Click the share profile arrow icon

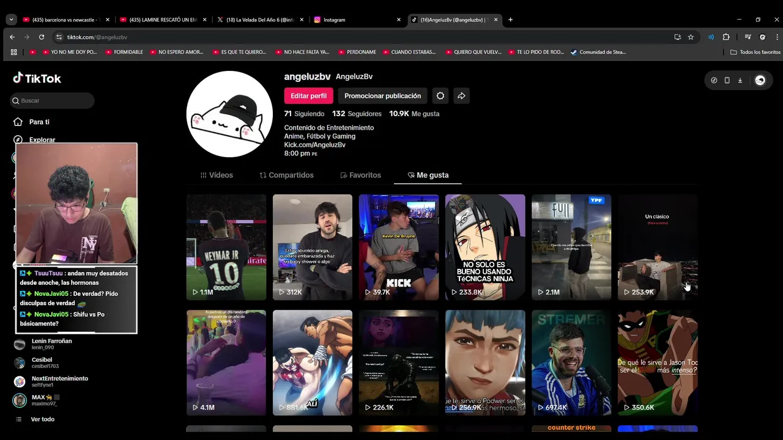click(461, 96)
